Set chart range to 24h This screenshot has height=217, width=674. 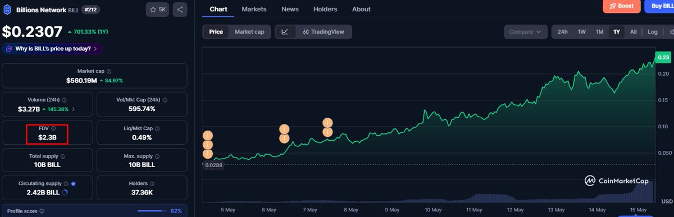562,32
